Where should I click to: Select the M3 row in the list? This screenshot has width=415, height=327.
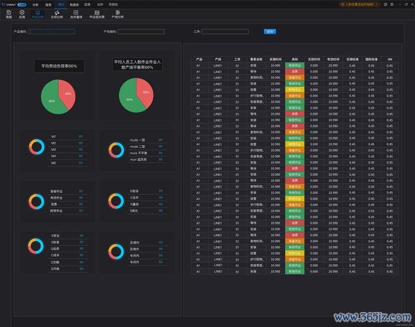[x=67, y=150]
